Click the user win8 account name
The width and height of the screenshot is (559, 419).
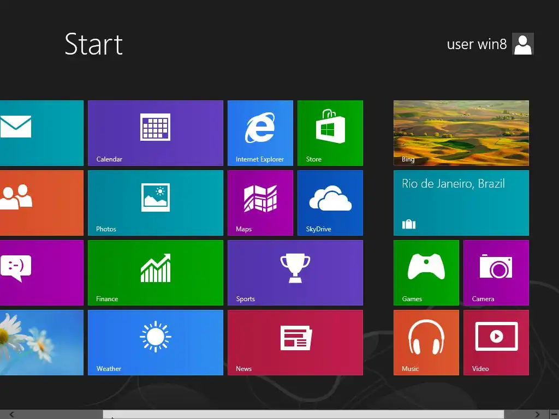click(477, 44)
